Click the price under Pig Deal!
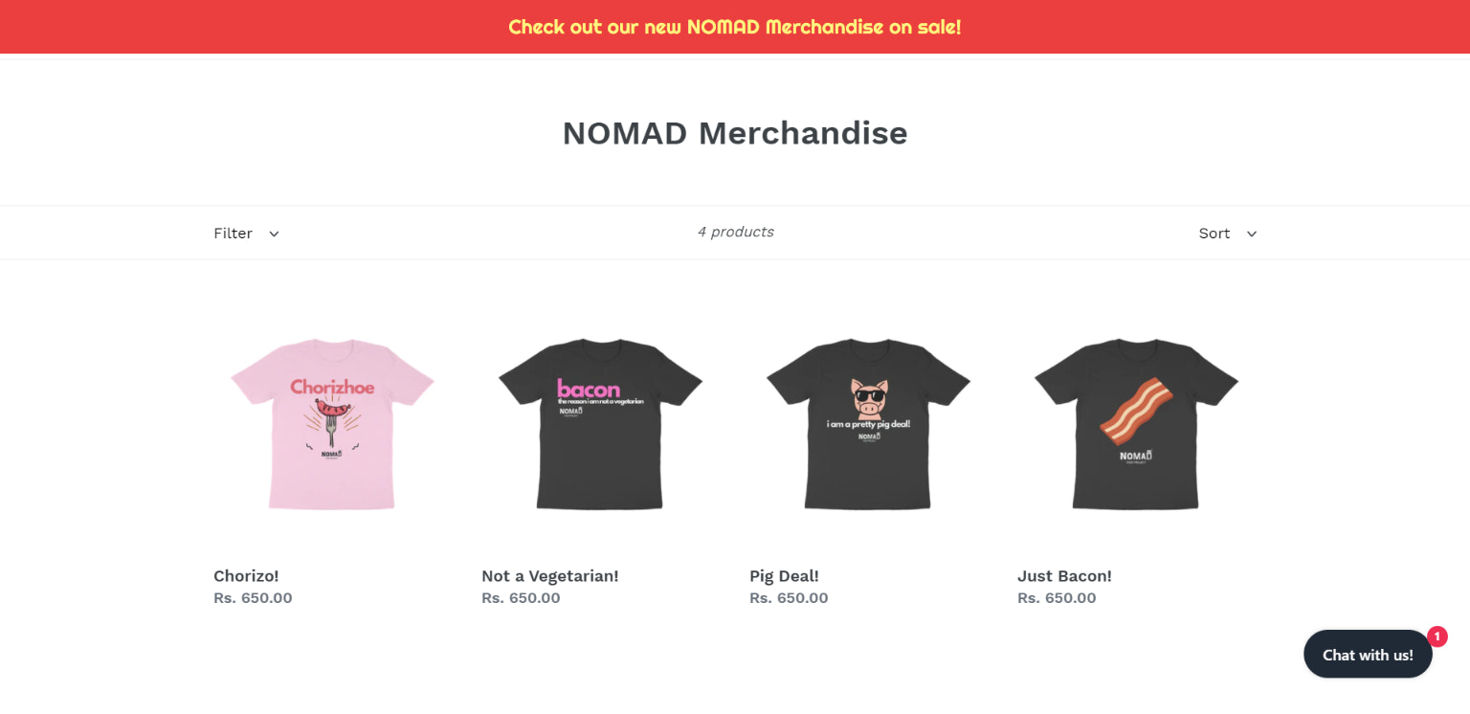The width and height of the screenshot is (1470, 714). [789, 598]
